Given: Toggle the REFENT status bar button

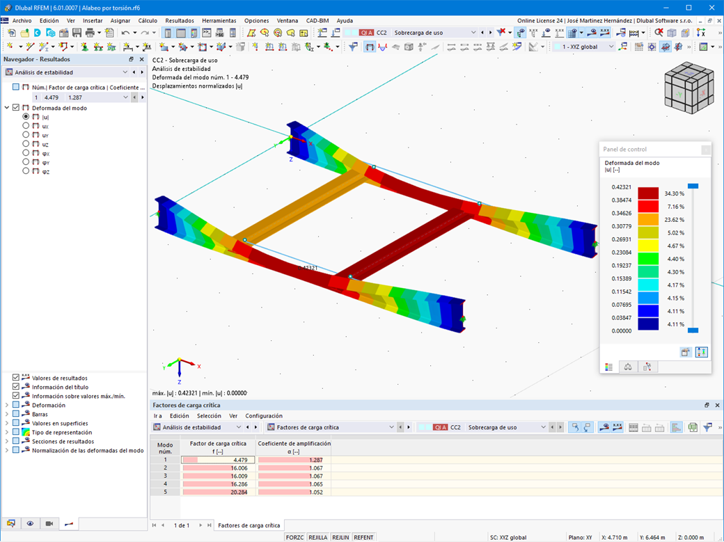Looking at the screenshot, I should [363, 537].
